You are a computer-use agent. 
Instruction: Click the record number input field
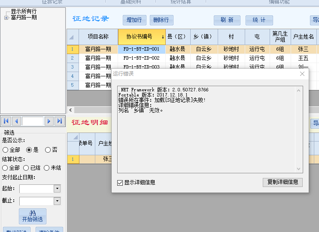[x=33, y=121]
